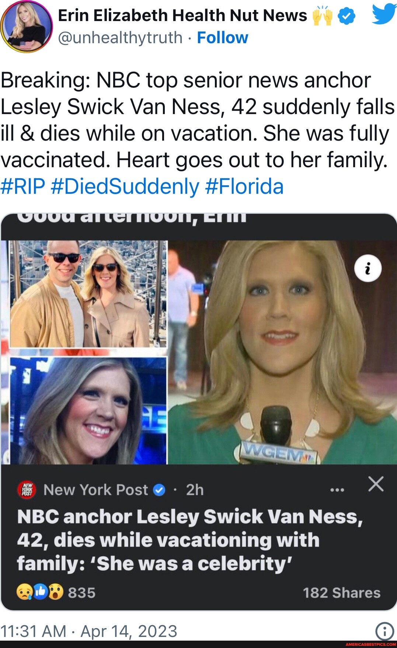This screenshot has width=397, height=648.
Task: Open the @unhealthytruth handle
Action: (120, 38)
